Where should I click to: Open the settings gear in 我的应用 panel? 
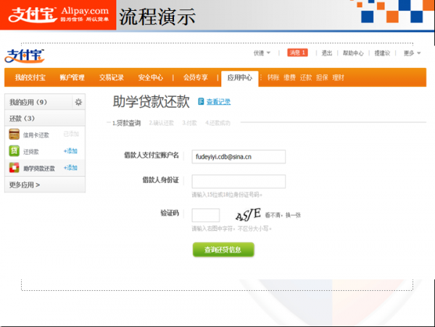[78, 102]
